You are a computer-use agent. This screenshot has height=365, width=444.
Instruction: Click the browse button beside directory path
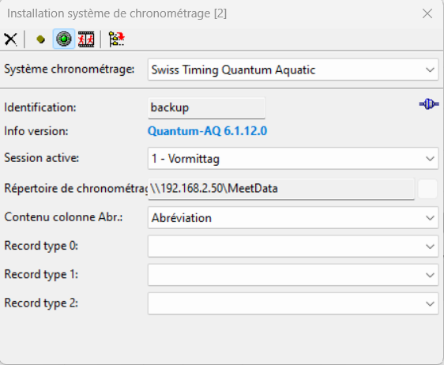pos(427,189)
